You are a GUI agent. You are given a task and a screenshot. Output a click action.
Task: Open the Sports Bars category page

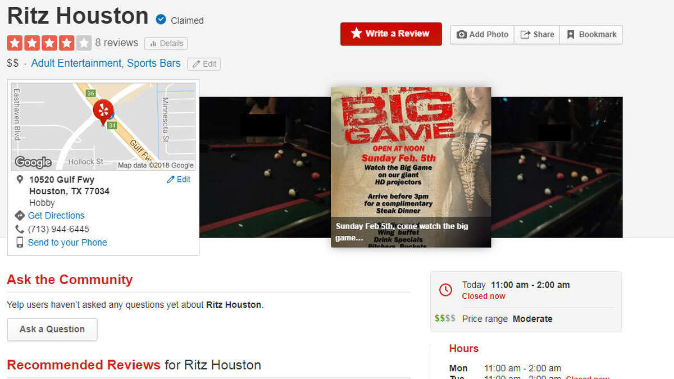point(153,63)
